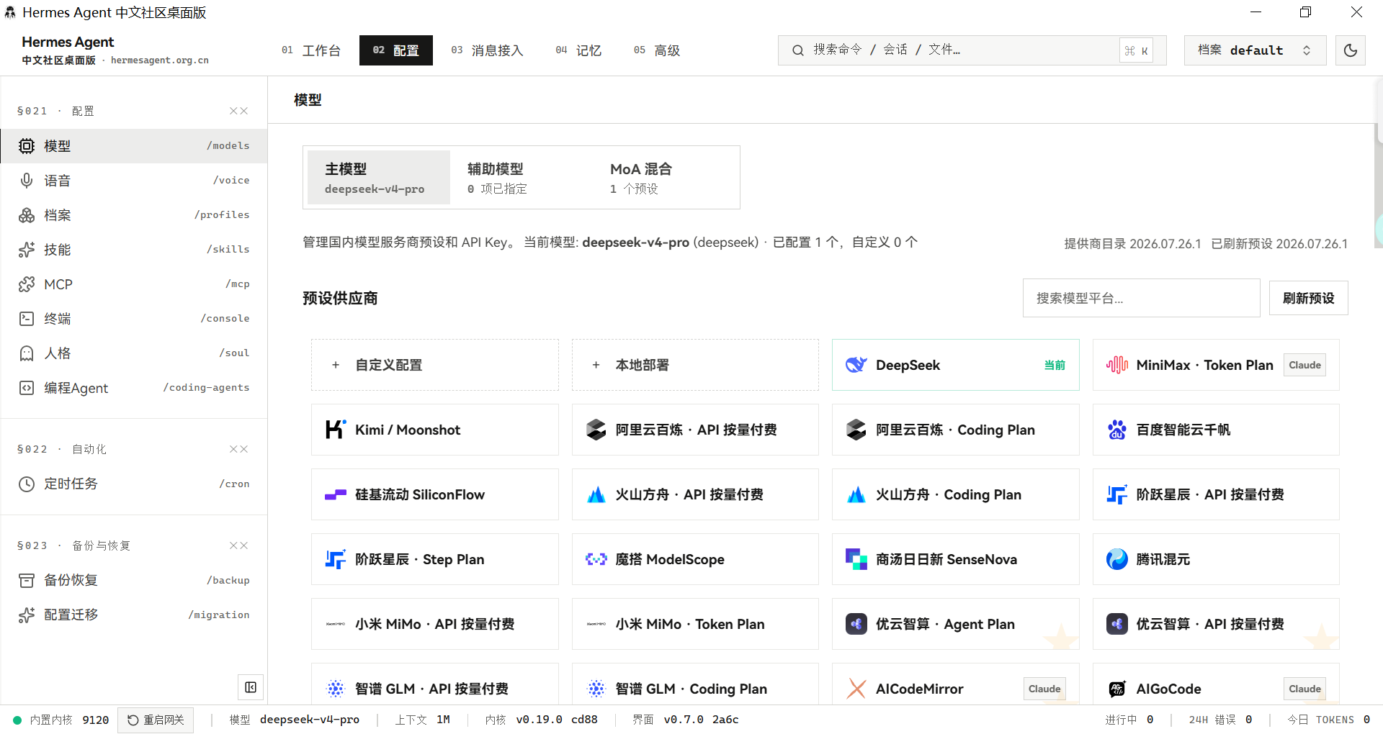This screenshot has height=734, width=1383.
Task: Select 阶跃星辰 · API 按量付费 provider
Action: click(1216, 494)
